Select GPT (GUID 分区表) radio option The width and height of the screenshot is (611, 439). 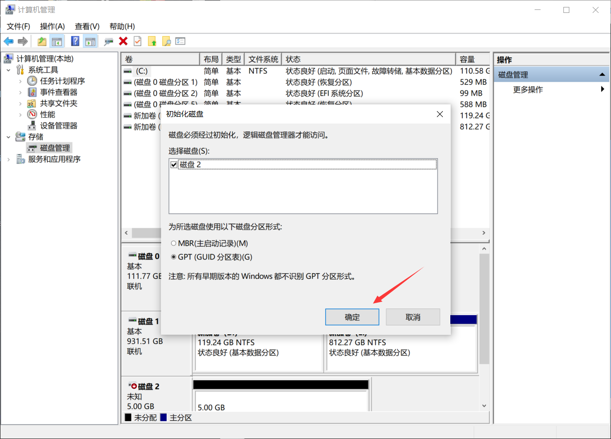pyautogui.click(x=173, y=257)
